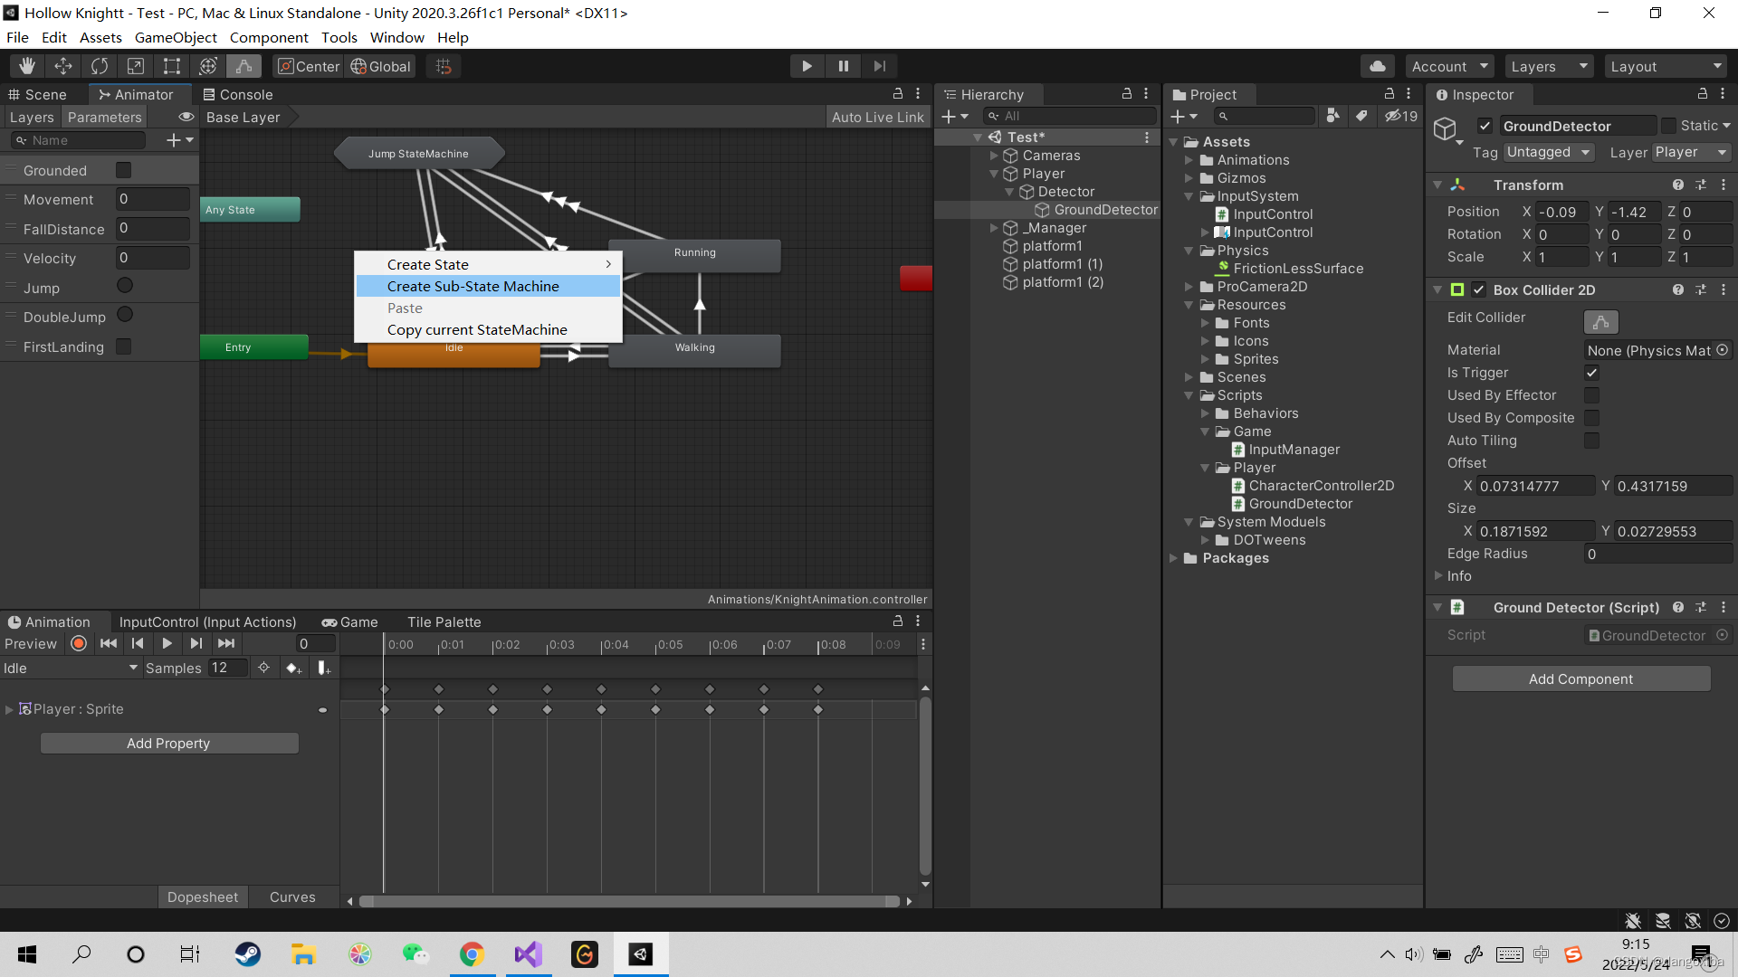Click the cloud collaborate icon

(1377, 66)
